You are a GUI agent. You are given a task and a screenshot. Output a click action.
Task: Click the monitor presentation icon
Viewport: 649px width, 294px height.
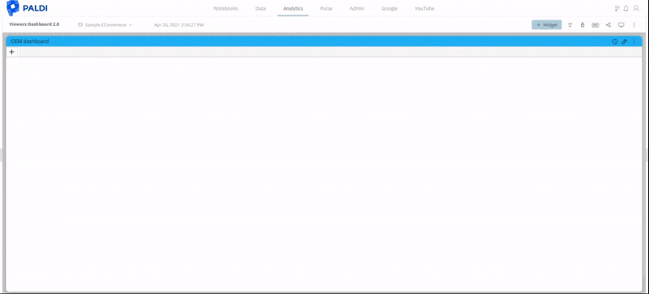621,25
